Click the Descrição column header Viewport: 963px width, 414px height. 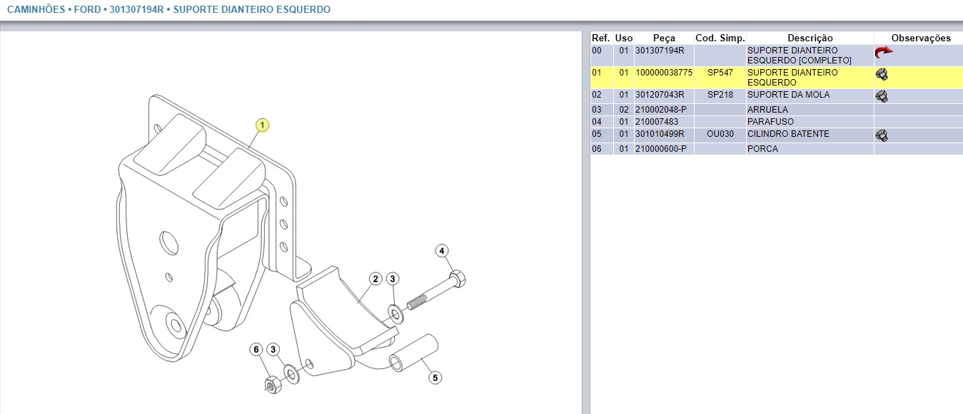[x=810, y=38]
